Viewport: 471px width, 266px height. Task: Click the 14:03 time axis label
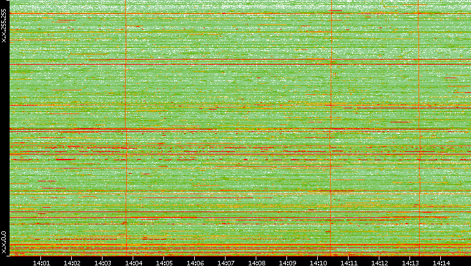point(103,263)
